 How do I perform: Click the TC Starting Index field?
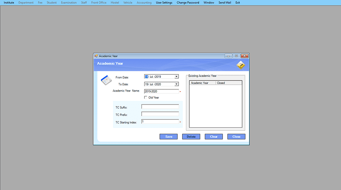160,121
